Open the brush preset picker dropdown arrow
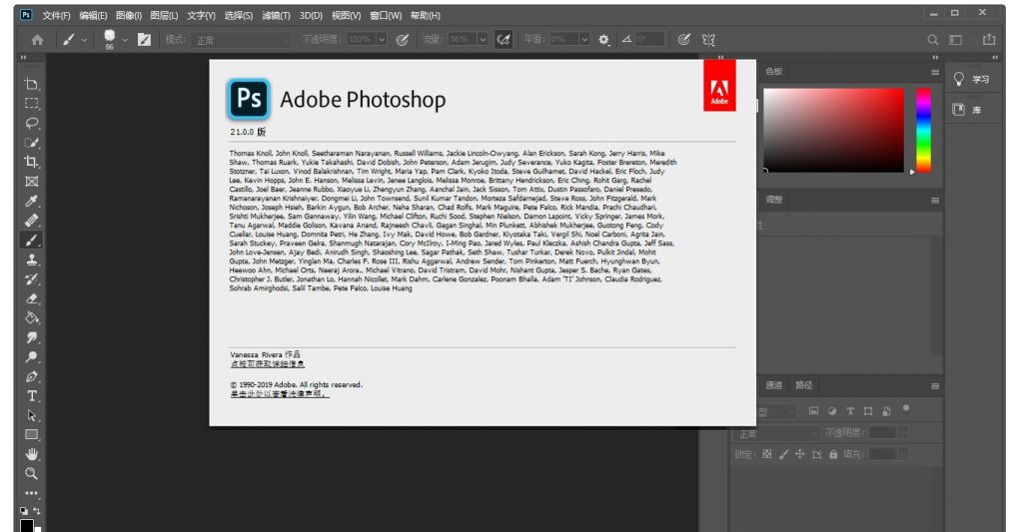The width and height of the screenshot is (1023, 532). [125, 40]
